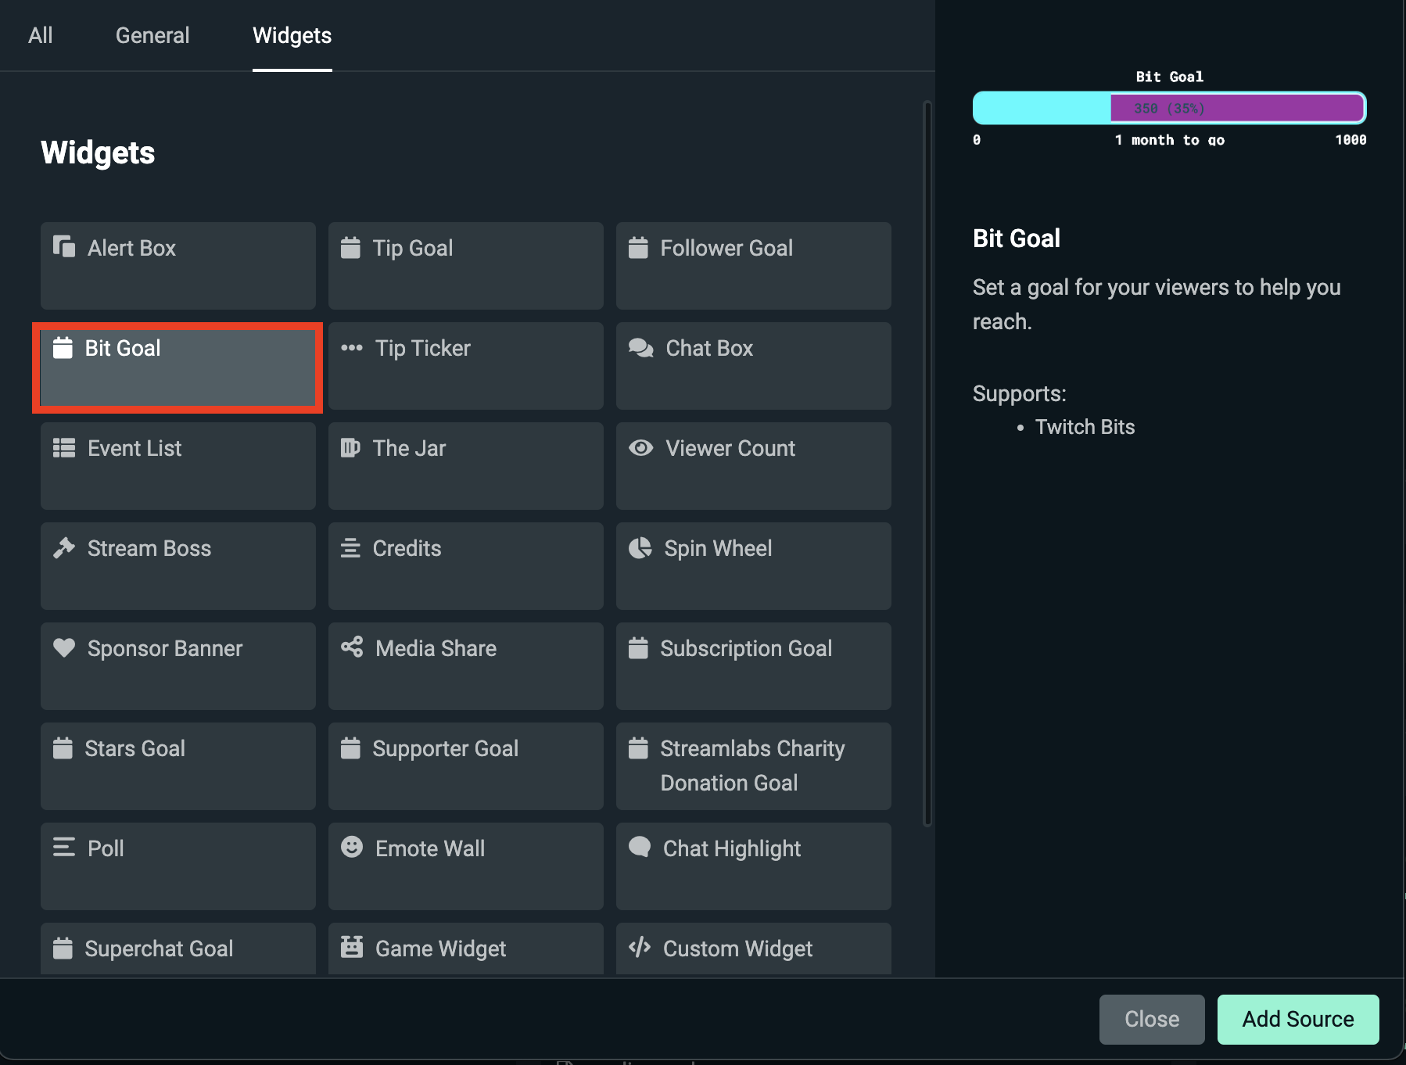Pick the Media Share widget
Image resolution: width=1406 pixels, height=1065 pixels.
click(465, 666)
